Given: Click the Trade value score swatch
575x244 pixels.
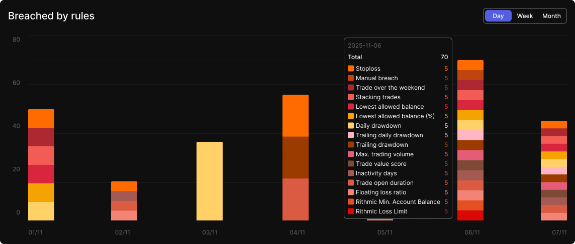Looking at the screenshot, I should point(351,164).
